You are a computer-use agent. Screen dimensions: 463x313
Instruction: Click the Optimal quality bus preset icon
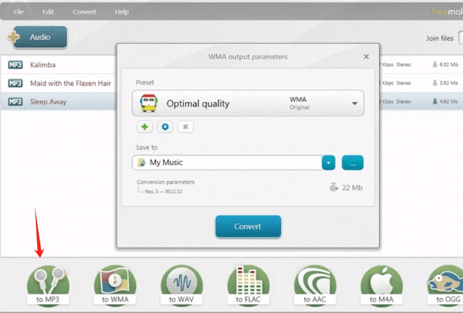pos(148,103)
